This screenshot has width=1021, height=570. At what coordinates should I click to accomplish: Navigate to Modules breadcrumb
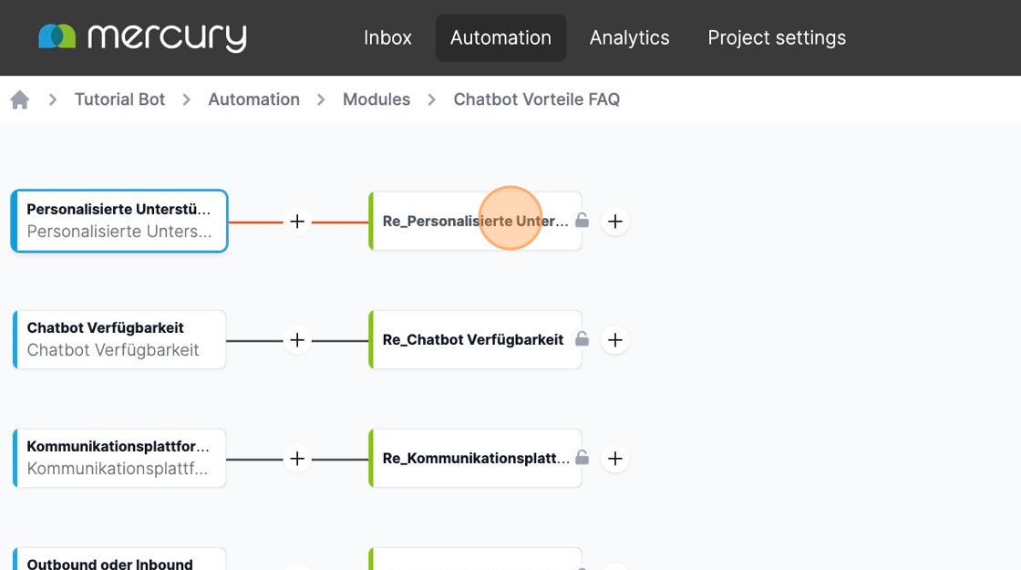tap(376, 99)
